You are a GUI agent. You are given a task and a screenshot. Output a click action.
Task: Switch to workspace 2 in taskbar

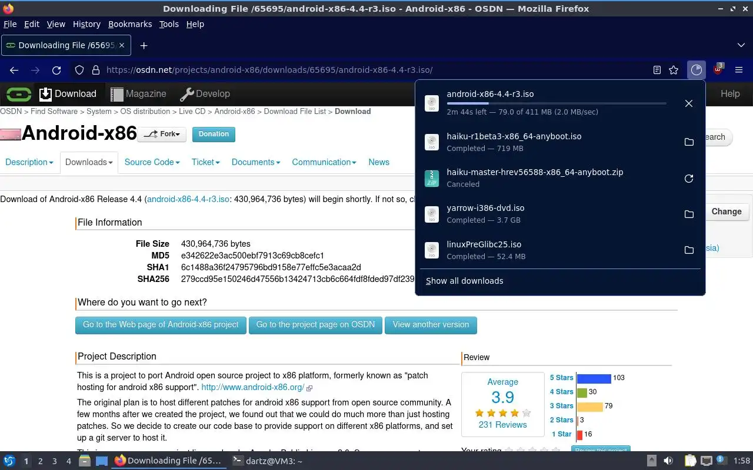pos(41,461)
